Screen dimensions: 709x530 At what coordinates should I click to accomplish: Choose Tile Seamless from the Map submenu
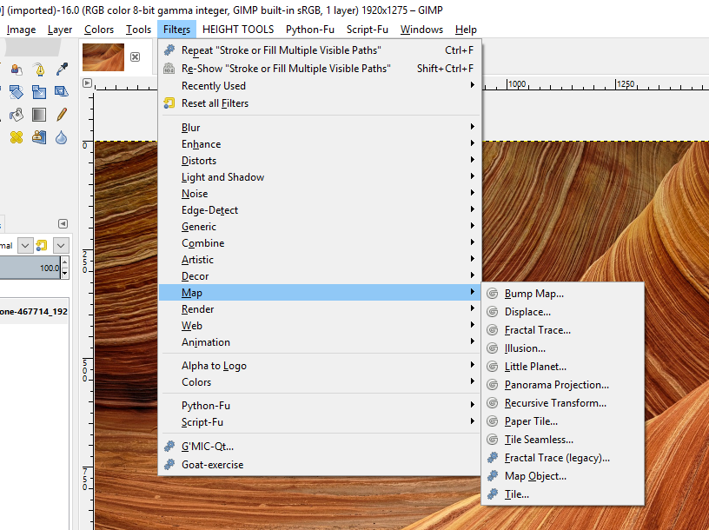562,440
